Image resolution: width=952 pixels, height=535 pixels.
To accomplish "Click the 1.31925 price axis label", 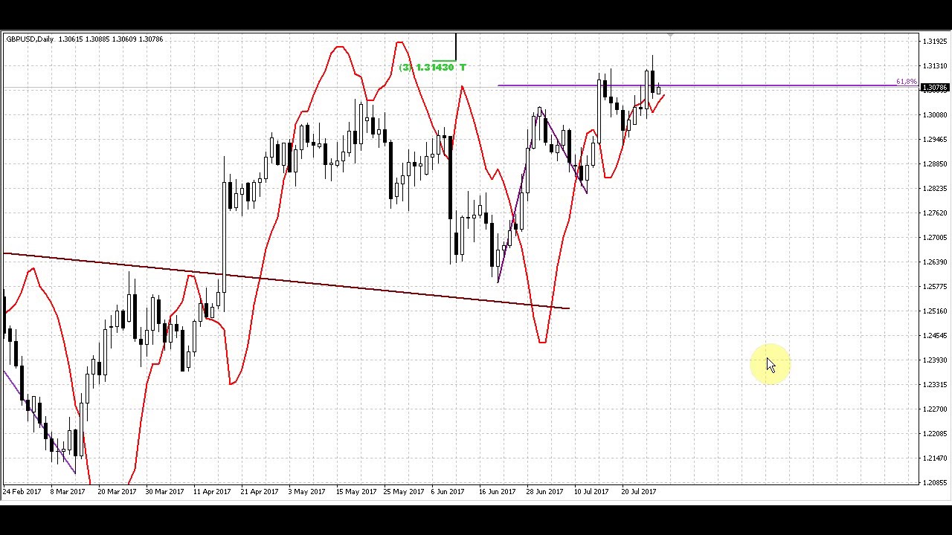I will click(x=935, y=42).
